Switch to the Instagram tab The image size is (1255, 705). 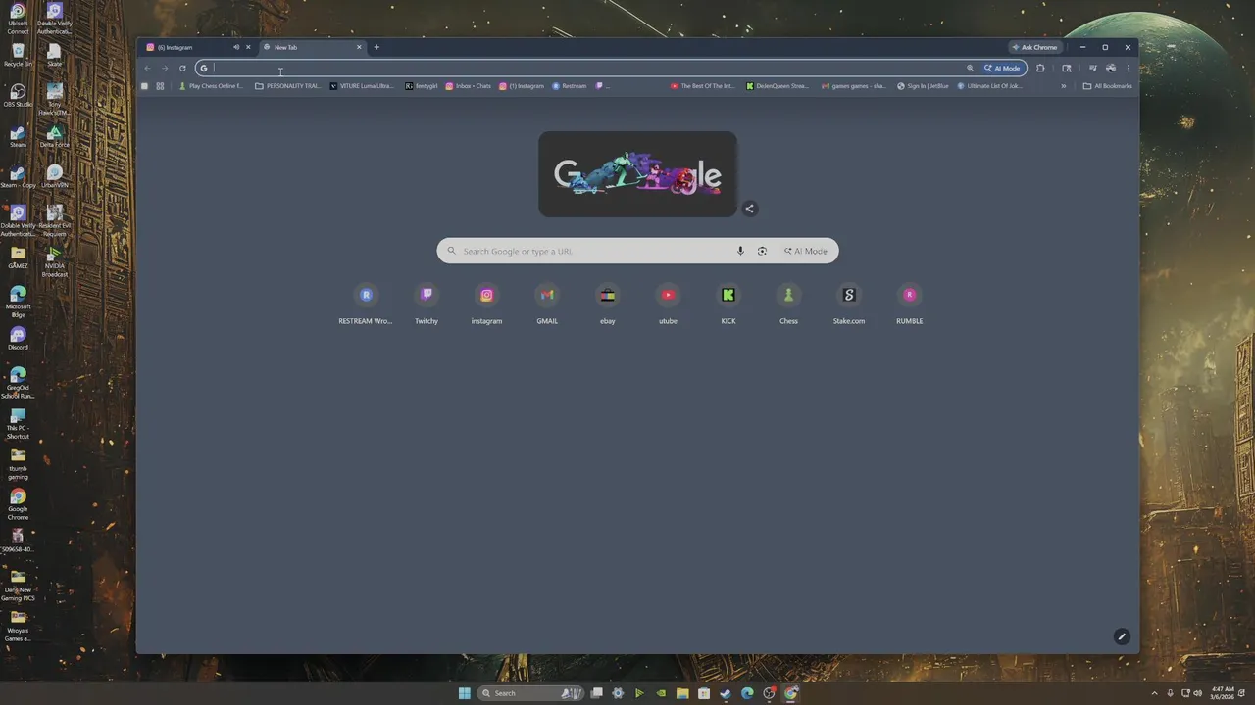coord(188,47)
